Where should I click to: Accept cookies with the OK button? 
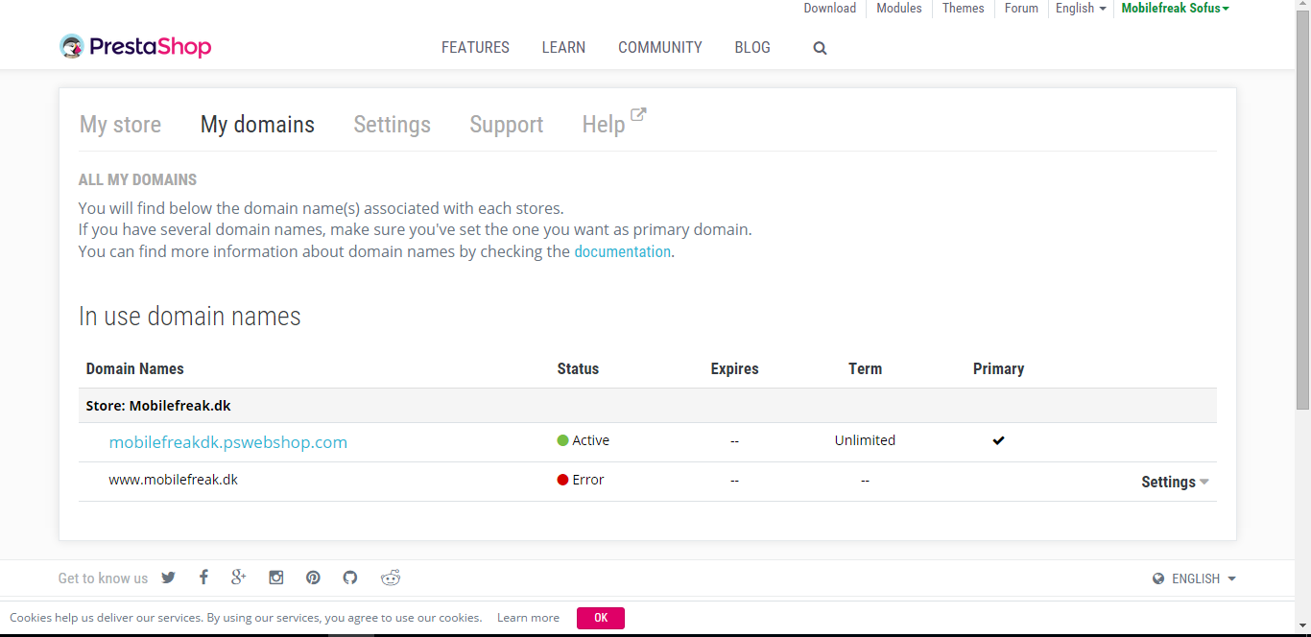pos(601,618)
